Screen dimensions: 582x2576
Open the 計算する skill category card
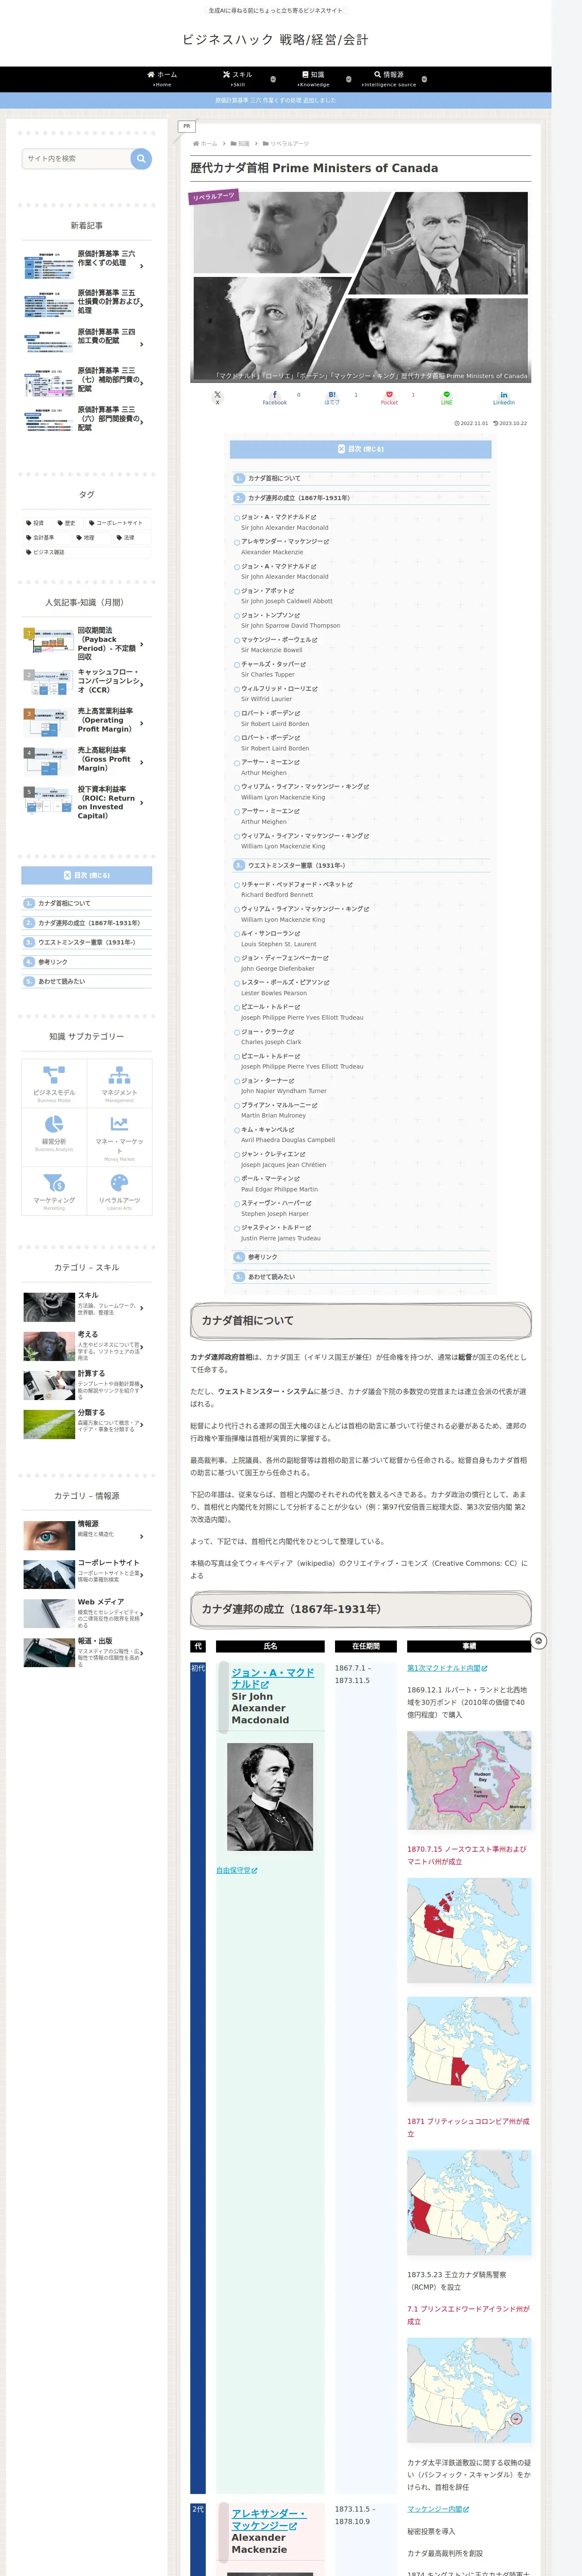87,1385
